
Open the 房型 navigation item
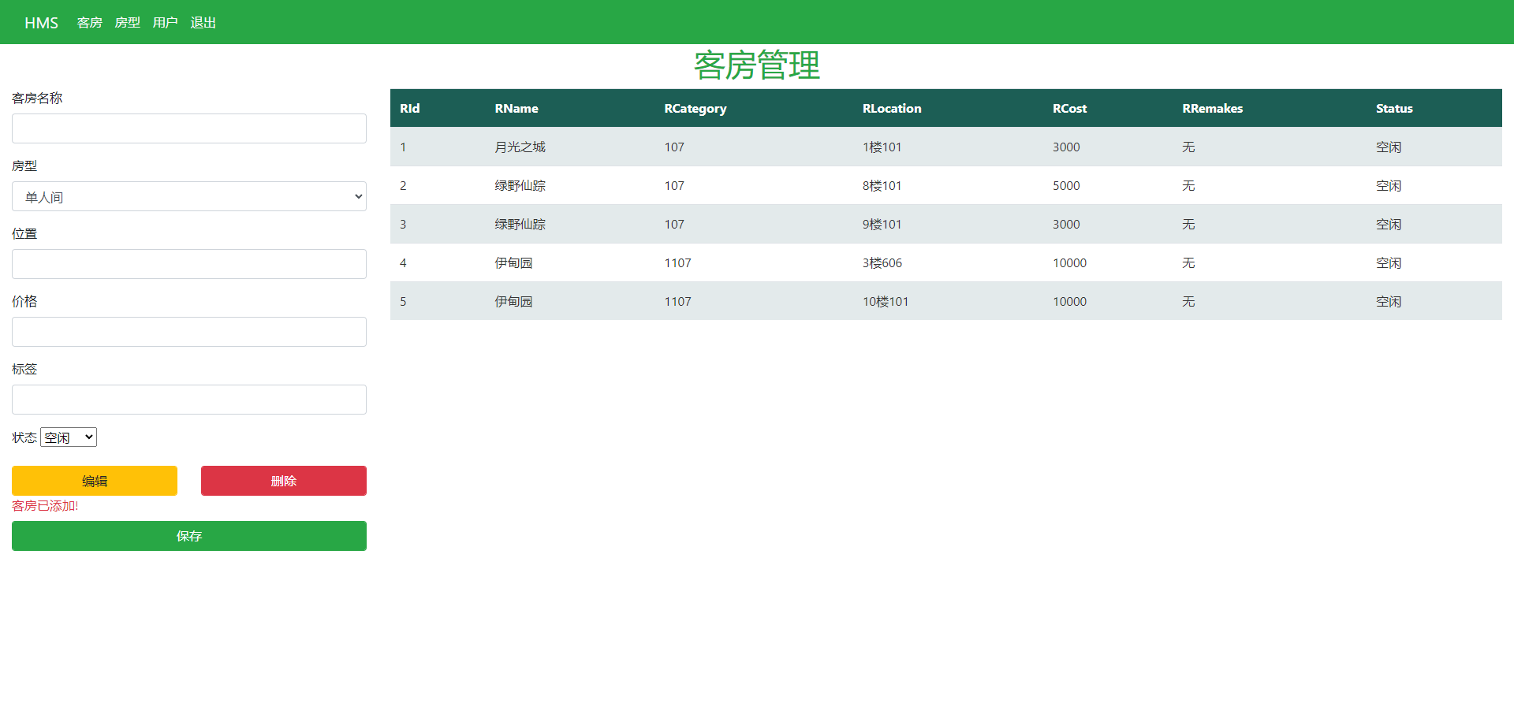tap(127, 23)
